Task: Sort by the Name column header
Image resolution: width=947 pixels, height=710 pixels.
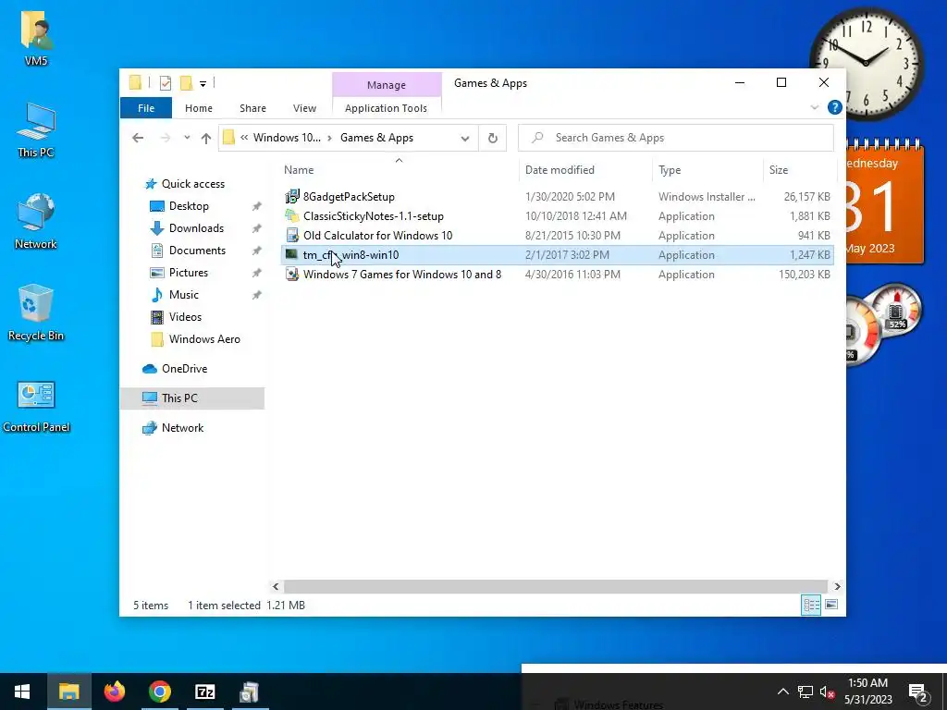Action: click(399, 170)
